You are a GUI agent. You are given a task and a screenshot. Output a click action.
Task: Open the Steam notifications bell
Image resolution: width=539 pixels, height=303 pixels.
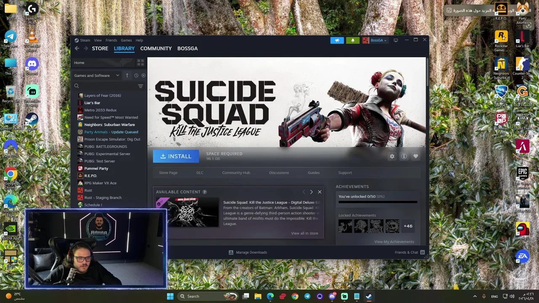353,40
